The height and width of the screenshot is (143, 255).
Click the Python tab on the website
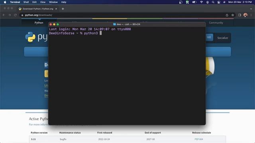39,23
